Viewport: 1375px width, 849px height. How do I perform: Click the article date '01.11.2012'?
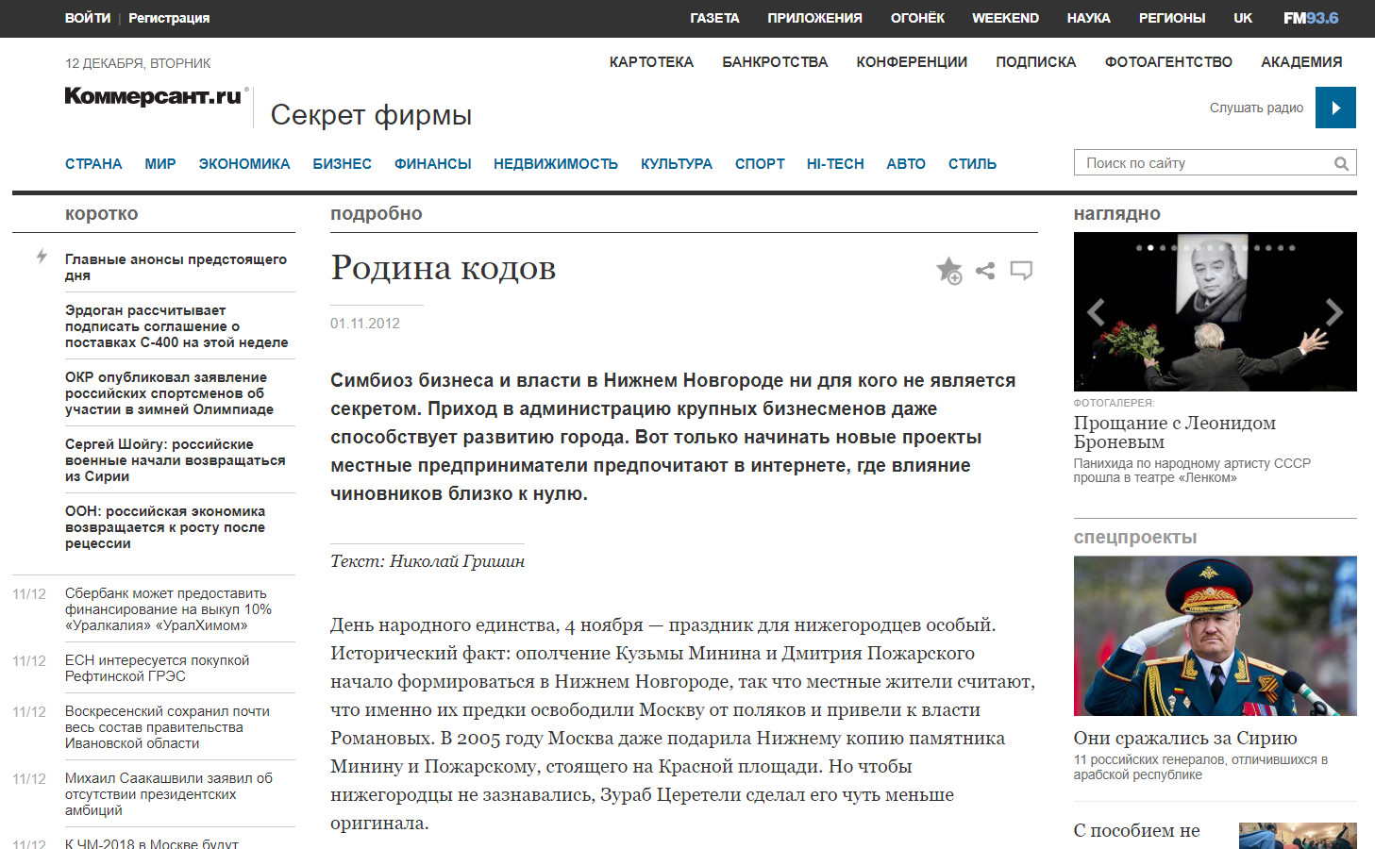click(365, 324)
